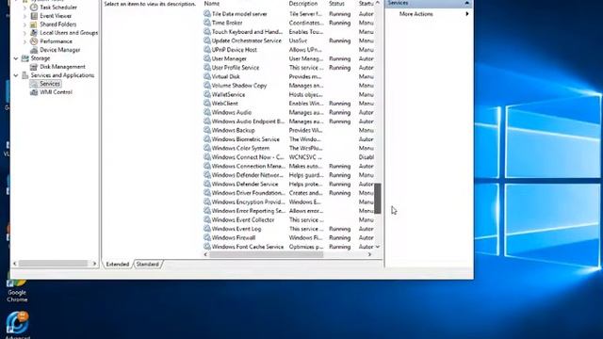Click the Performance icon
The width and height of the screenshot is (603, 339).
[34, 41]
